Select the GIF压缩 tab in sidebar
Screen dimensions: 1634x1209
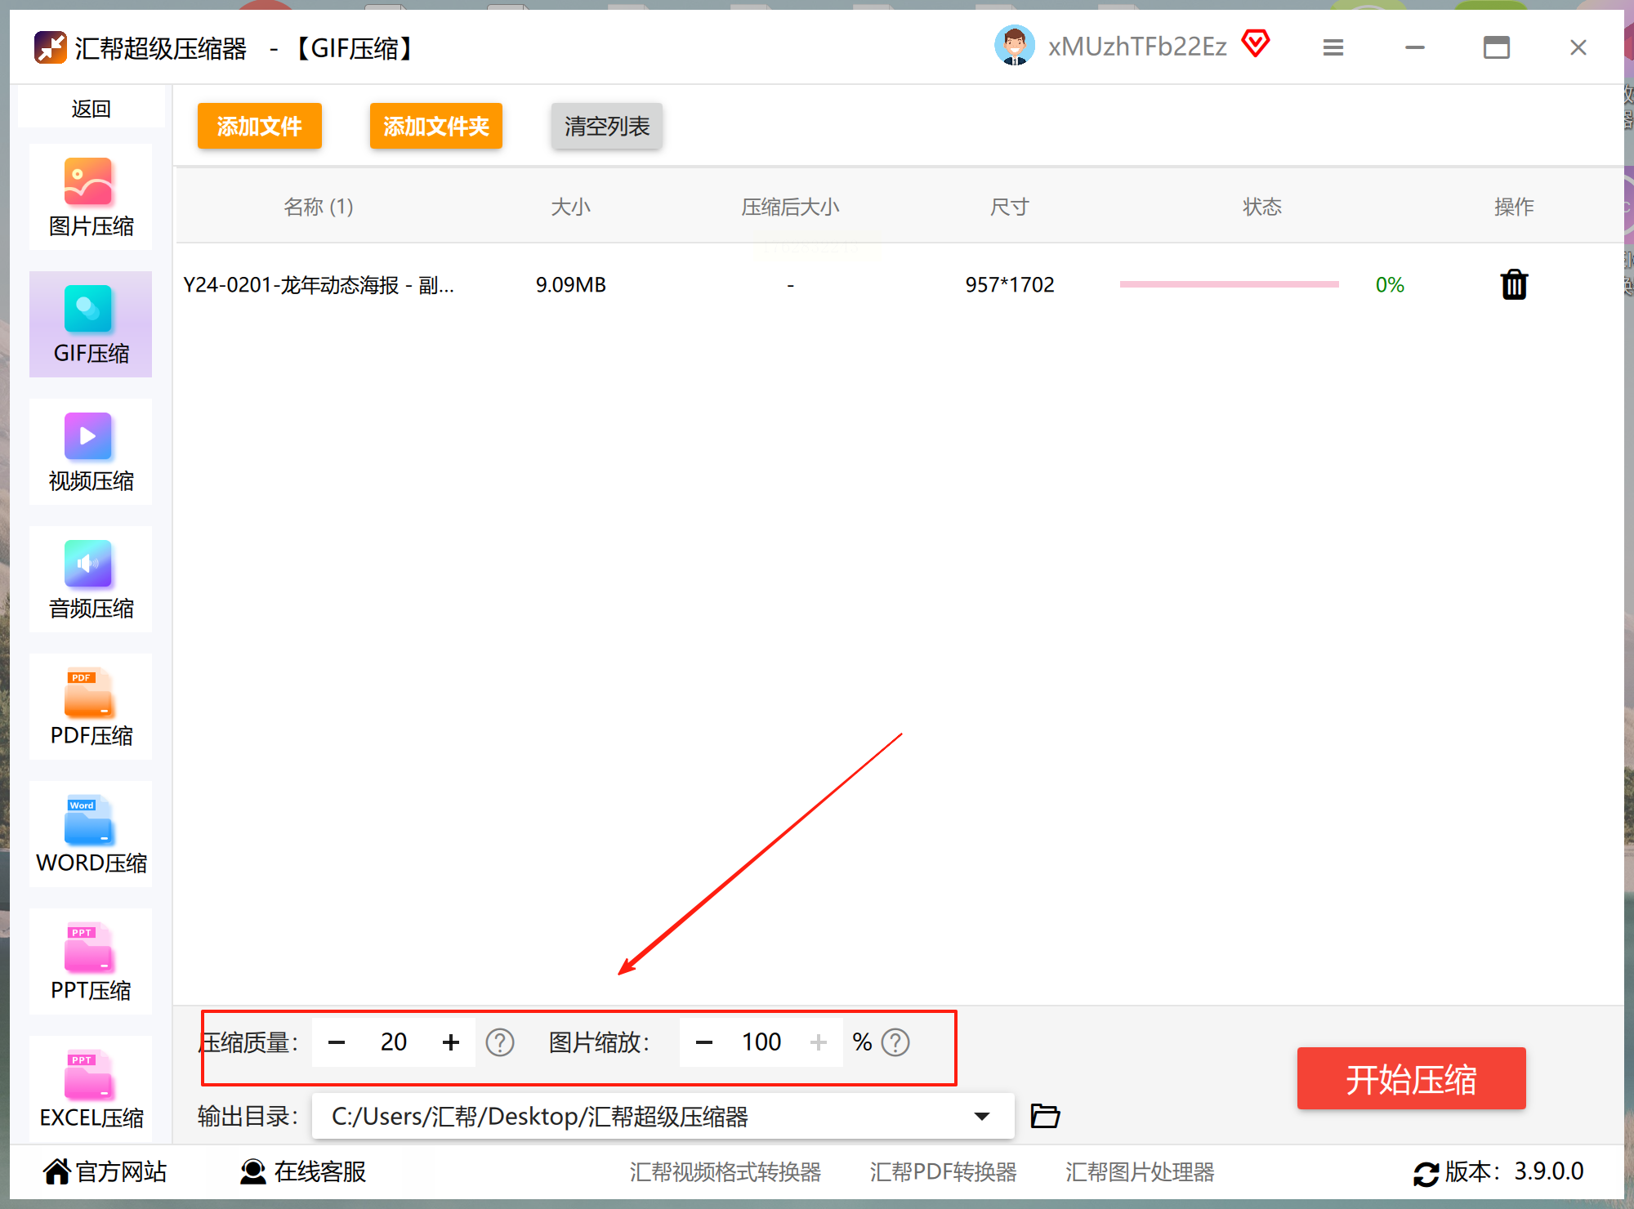90,324
